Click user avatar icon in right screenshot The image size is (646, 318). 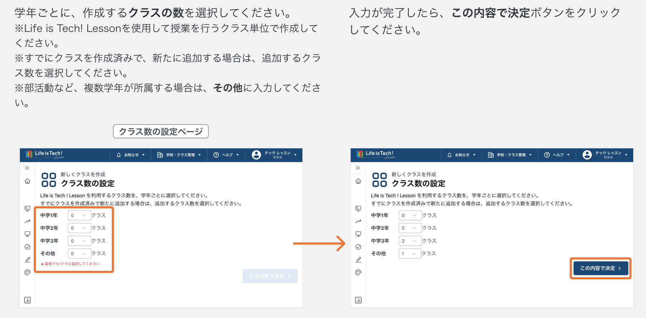point(587,155)
